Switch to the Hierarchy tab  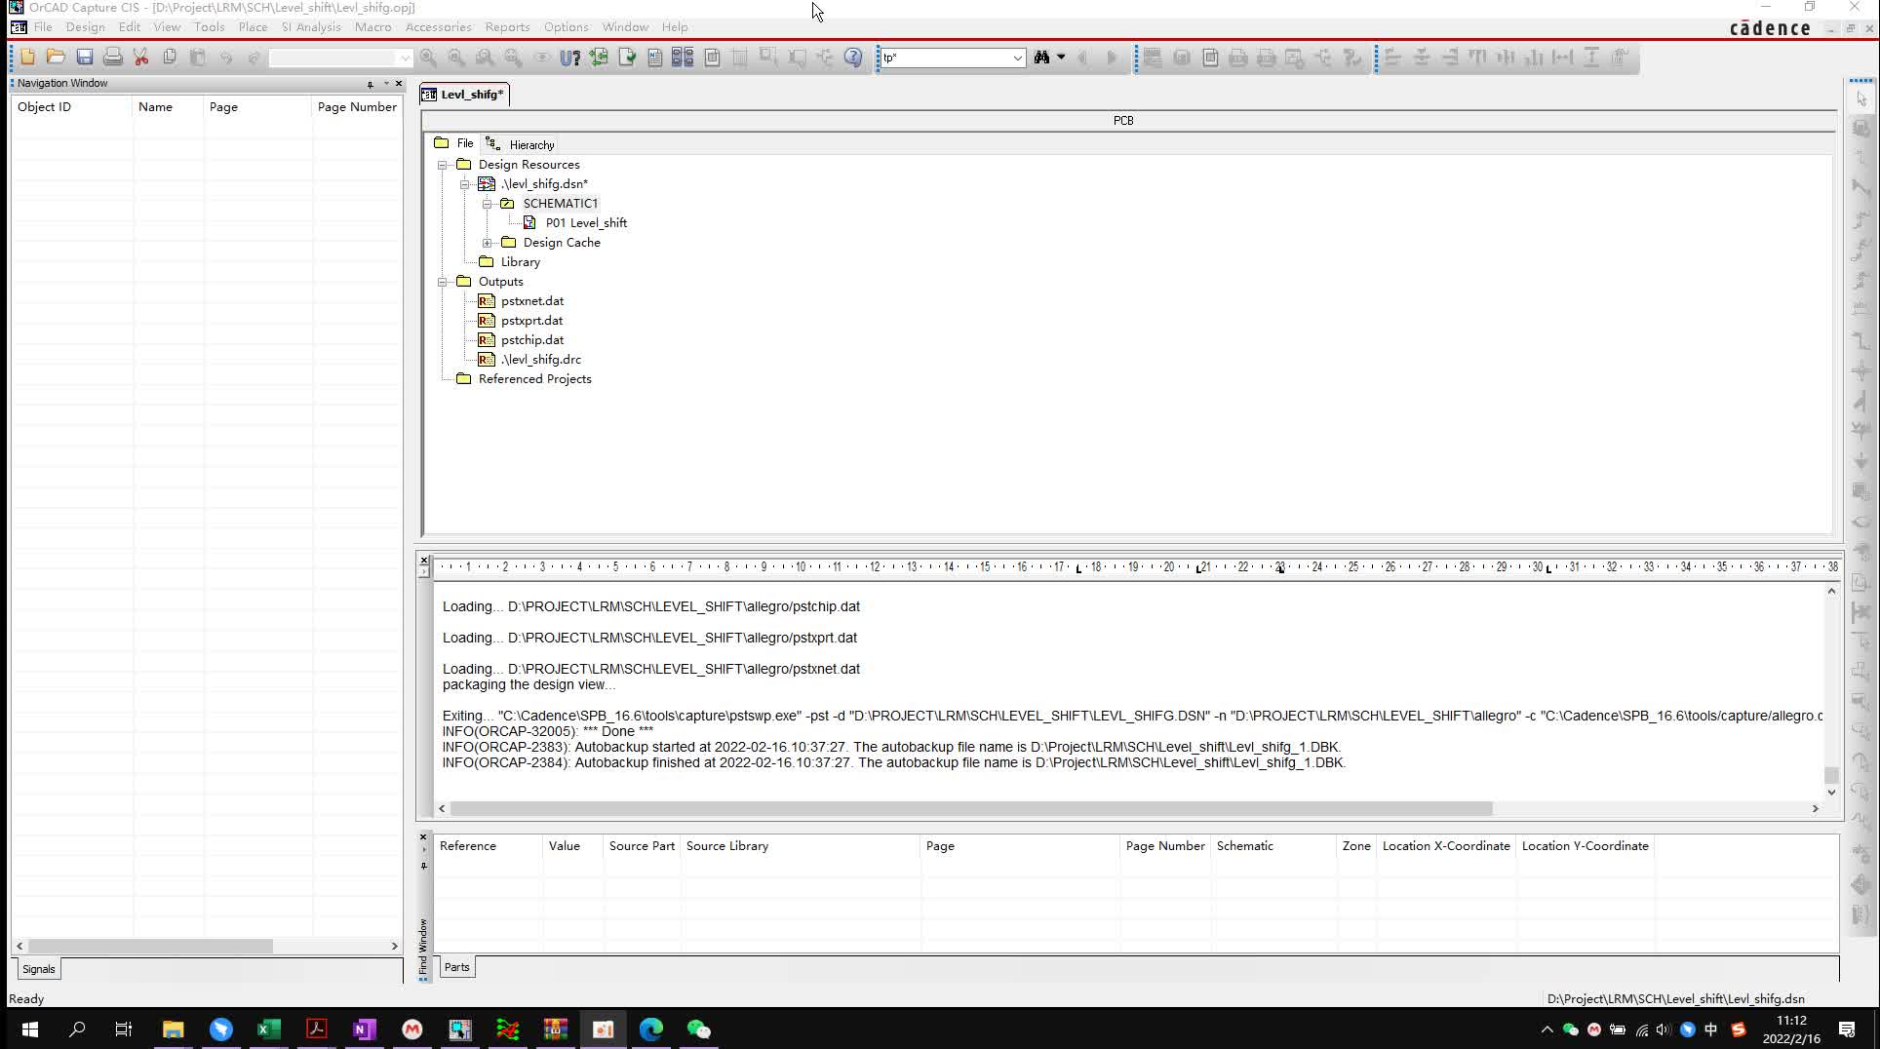[521, 144]
